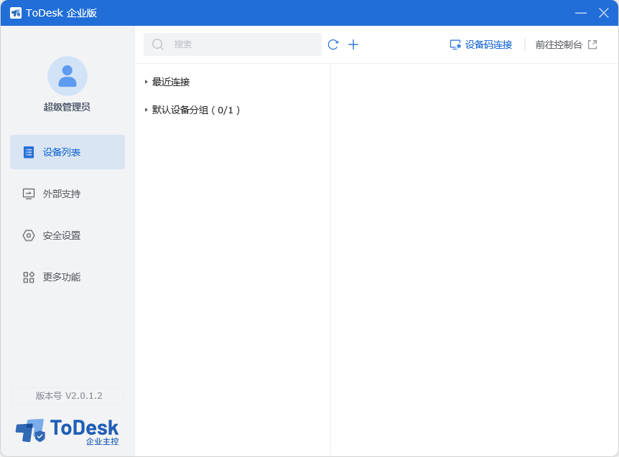The height and width of the screenshot is (457, 619).
Task: Click the 版本号 V2.0.1.2 label
Action: (x=68, y=396)
